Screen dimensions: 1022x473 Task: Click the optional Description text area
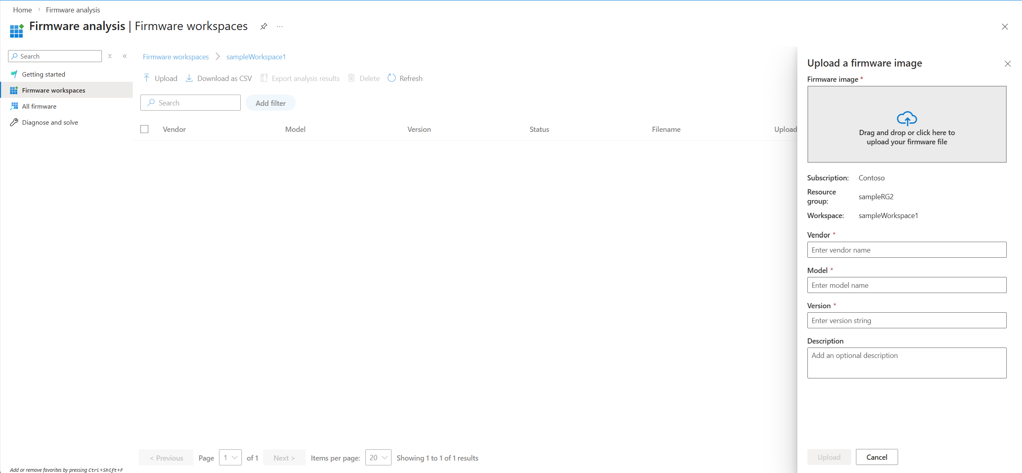(x=906, y=363)
